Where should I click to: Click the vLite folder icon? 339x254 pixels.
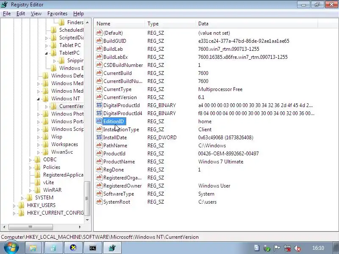click(x=38, y=182)
